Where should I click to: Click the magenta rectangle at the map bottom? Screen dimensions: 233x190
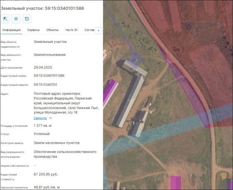coord(176,182)
